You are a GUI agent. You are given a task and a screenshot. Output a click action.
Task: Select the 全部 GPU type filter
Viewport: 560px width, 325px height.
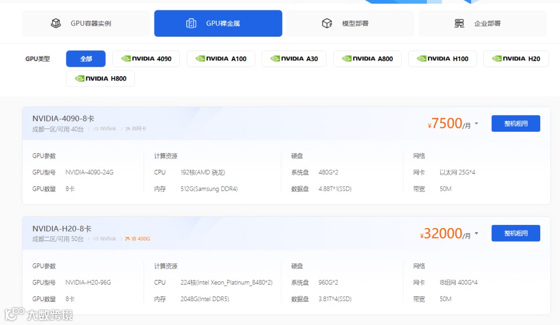(x=86, y=59)
